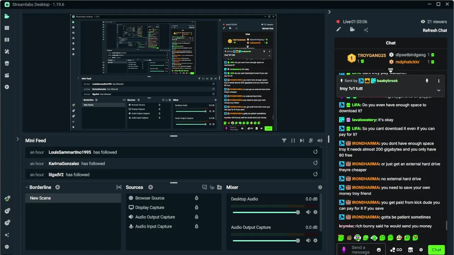Image resolution: width=454 pixels, height=255 pixels.
Task: Open the emoji picker in chat input
Action: click(379, 250)
